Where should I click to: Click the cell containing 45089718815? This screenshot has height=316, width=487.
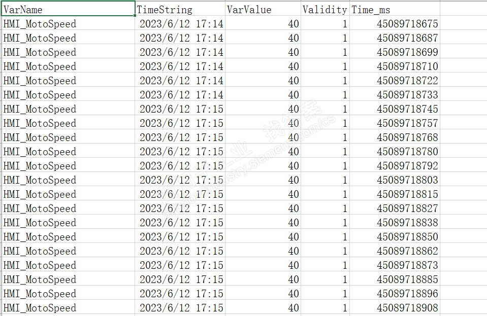[x=395, y=194]
